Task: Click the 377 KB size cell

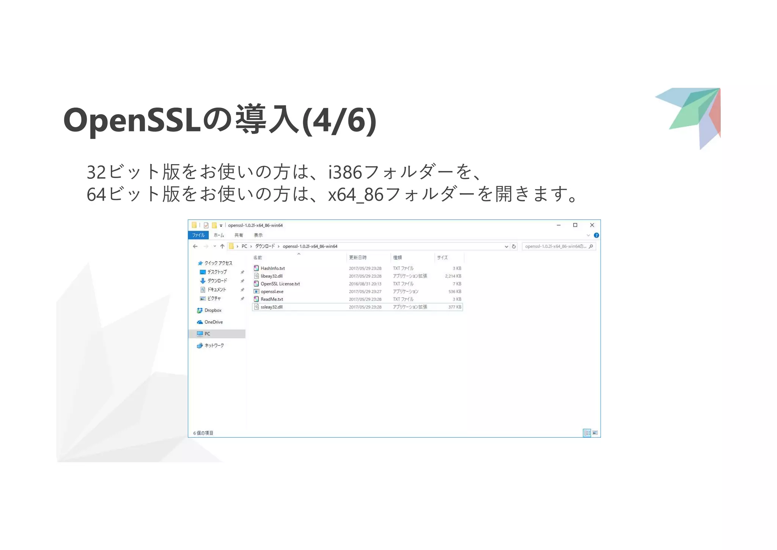Action: pyautogui.click(x=455, y=307)
